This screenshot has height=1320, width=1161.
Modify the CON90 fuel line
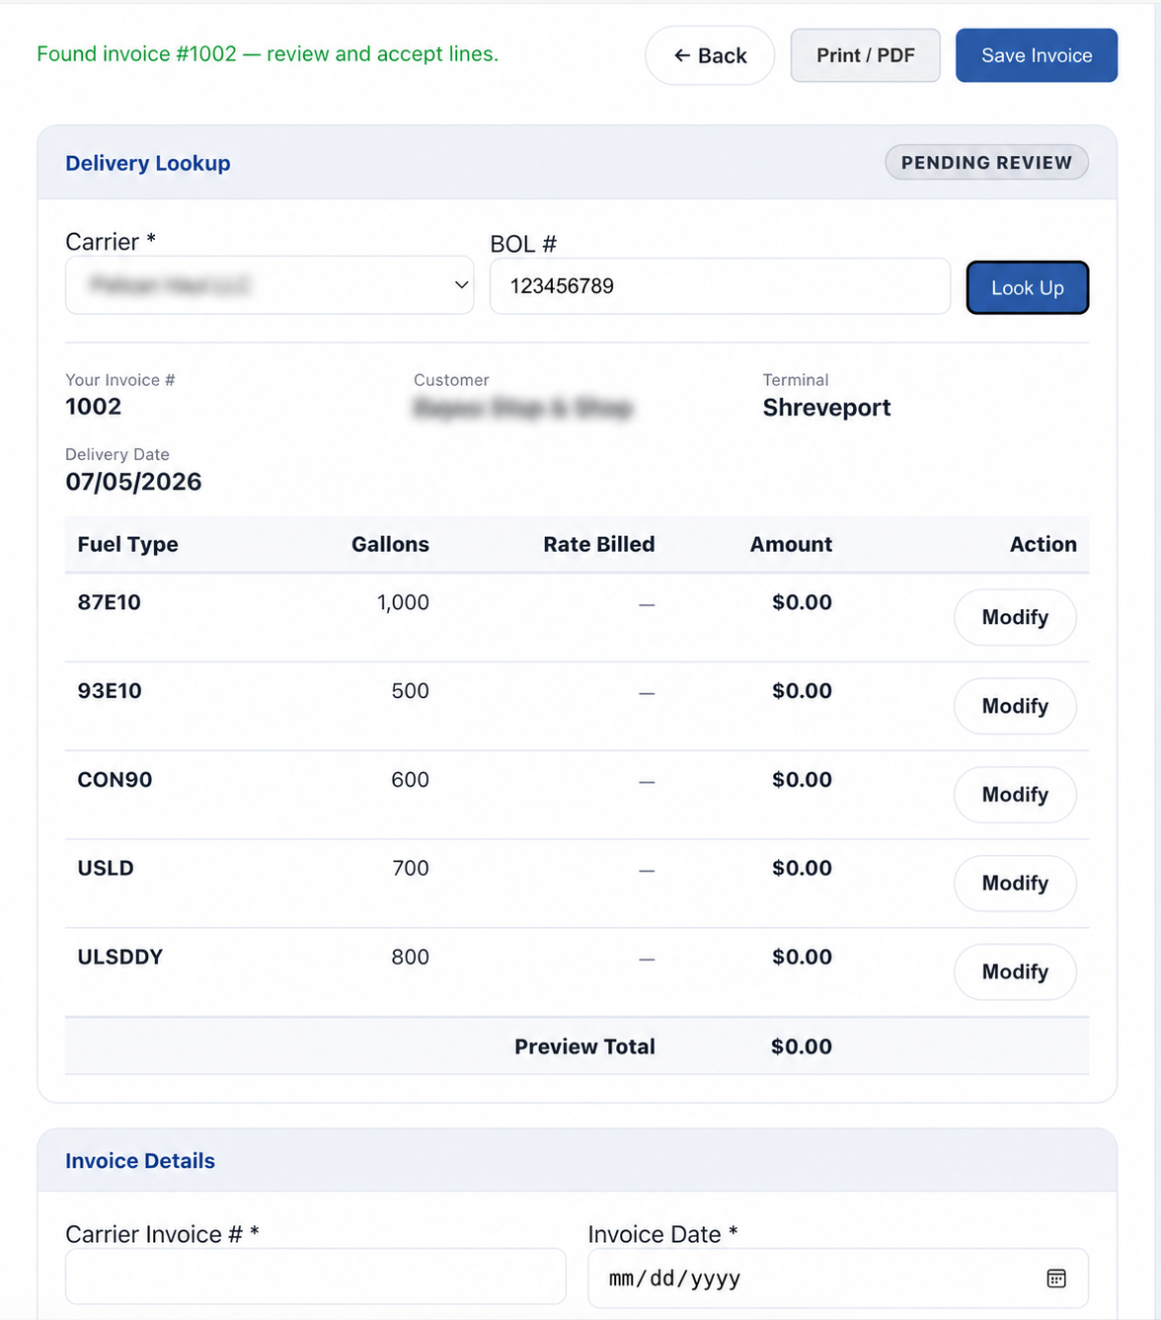pos(1015,795)
